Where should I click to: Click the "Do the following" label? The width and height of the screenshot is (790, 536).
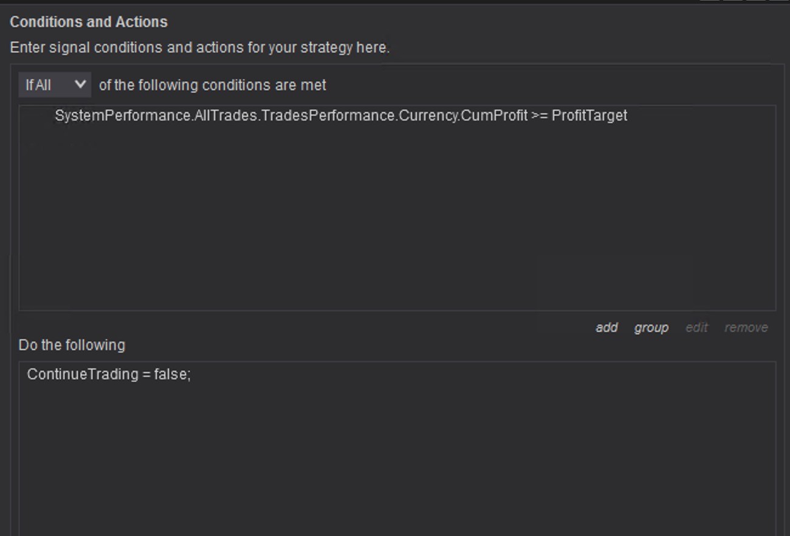[72, 345]
